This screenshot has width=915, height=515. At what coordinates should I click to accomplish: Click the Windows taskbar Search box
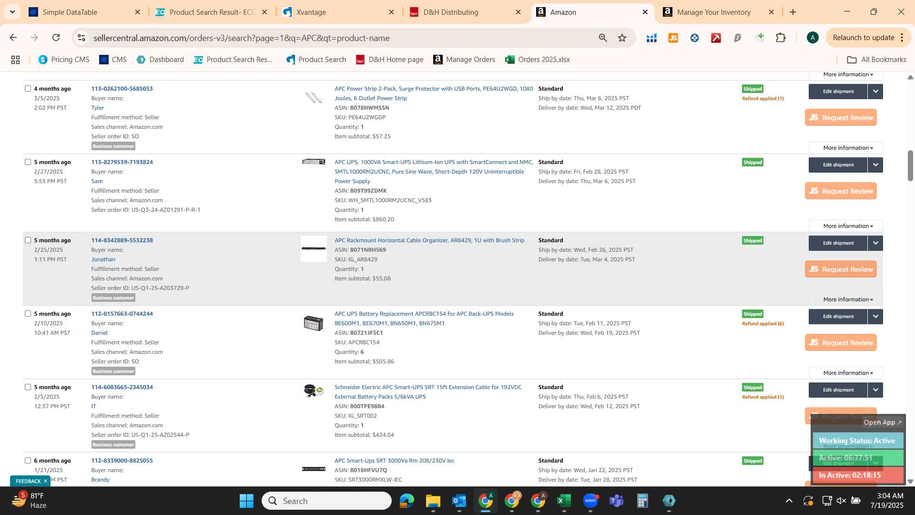326,501
